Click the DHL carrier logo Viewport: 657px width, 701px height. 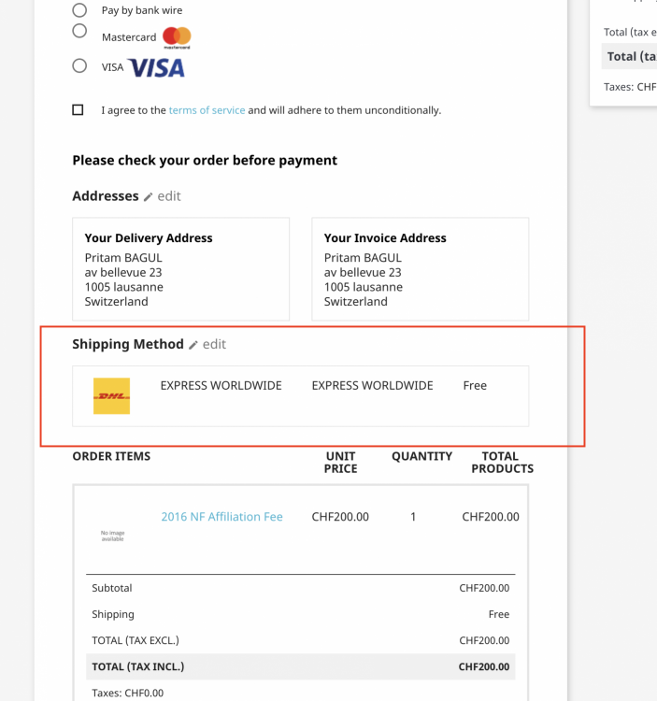pyautogui.click(x=112, y=396)
